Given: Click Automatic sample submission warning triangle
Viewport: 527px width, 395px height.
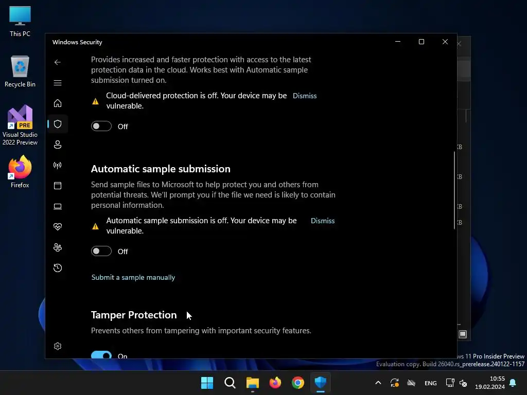Looking at the screenshot, I should (95, 226).
